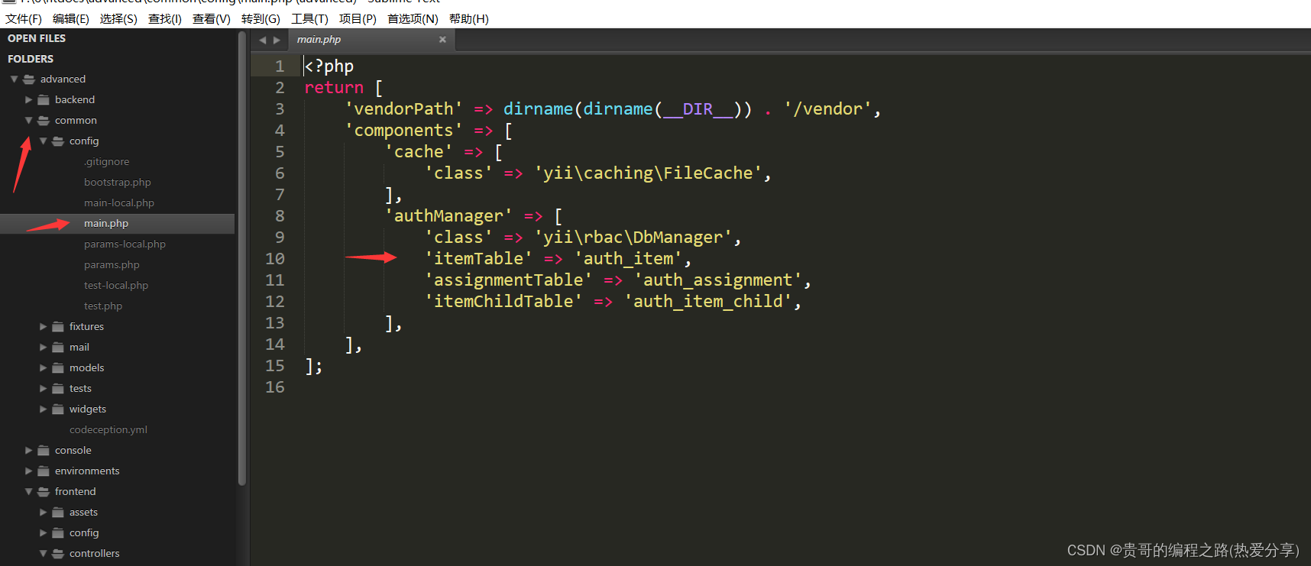
Task: Open .gitignore in sidebar
Action: pyautogui.click(x=107, y=162)
